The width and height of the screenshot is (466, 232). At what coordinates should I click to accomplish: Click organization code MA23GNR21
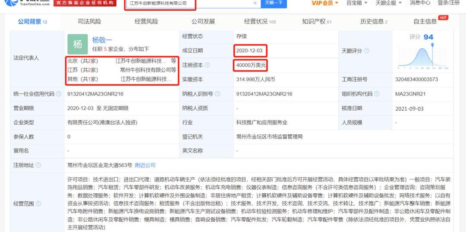click(410, 94)
